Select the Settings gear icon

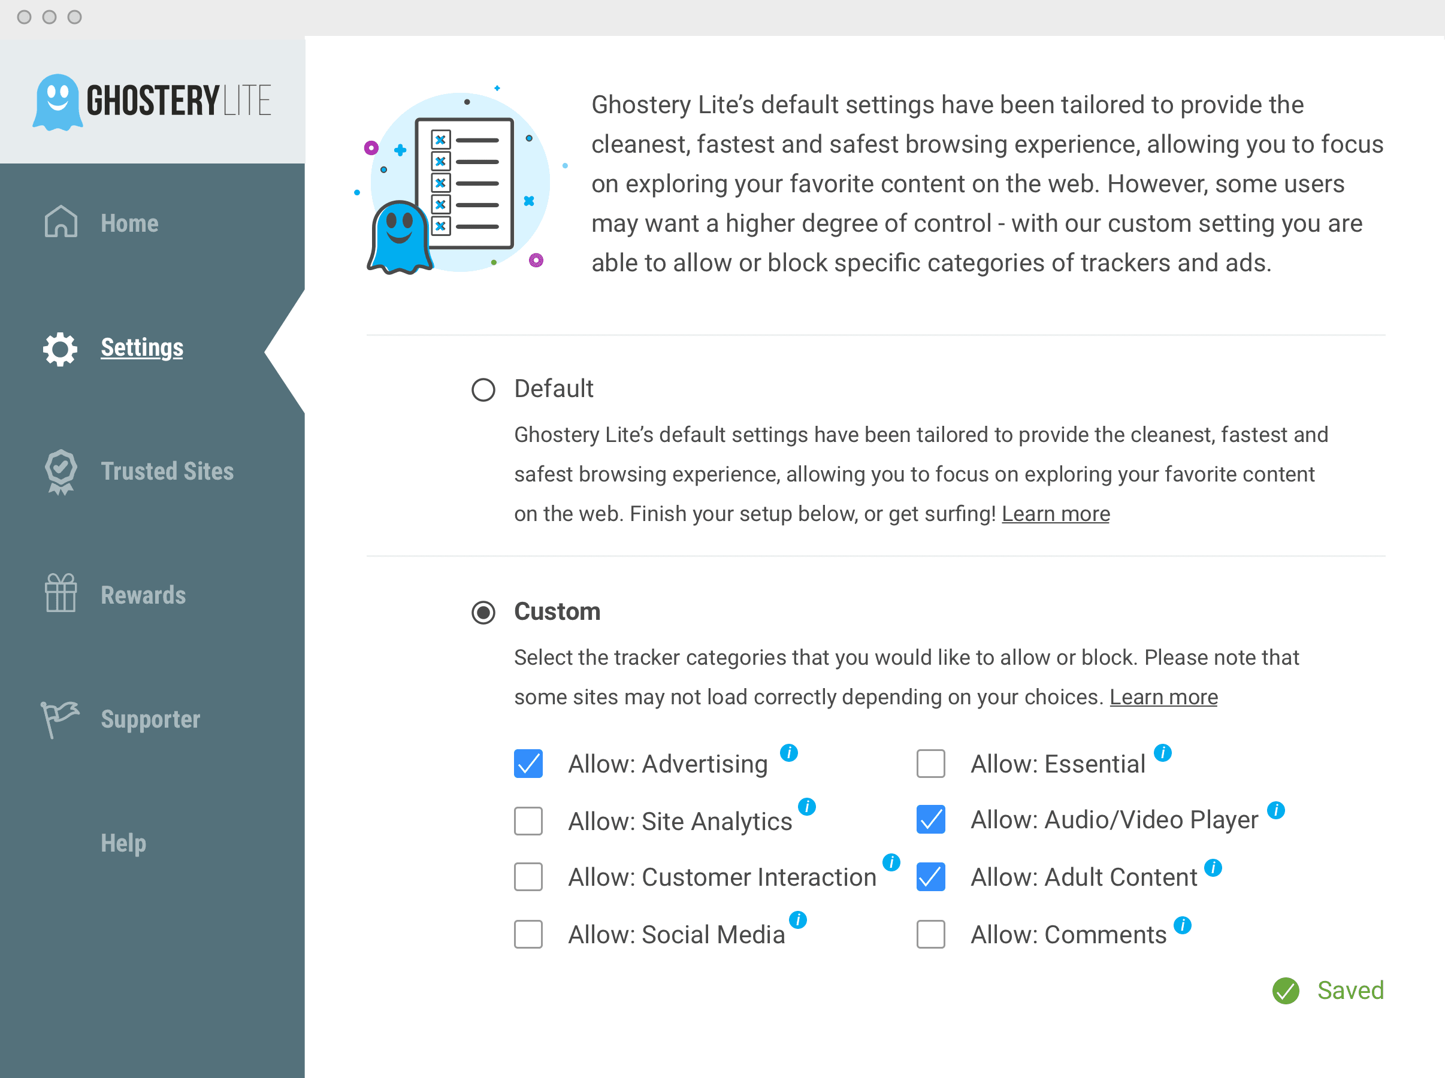[x=59, y=349]
